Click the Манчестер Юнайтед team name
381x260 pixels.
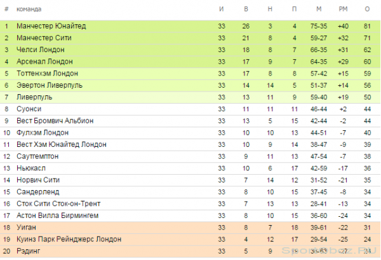point(51,26)
